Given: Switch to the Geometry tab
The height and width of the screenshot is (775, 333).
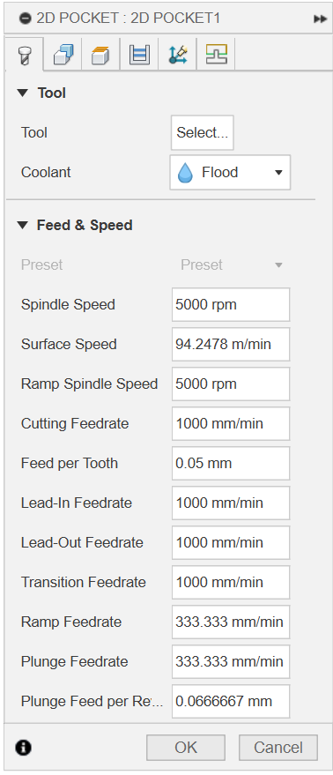Looking at the screenshot, I should point(63,55).
